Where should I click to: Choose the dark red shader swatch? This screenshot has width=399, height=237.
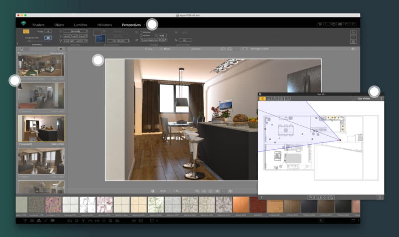(258, 204)
